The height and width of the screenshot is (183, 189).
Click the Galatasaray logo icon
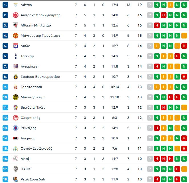pos(16,87)
